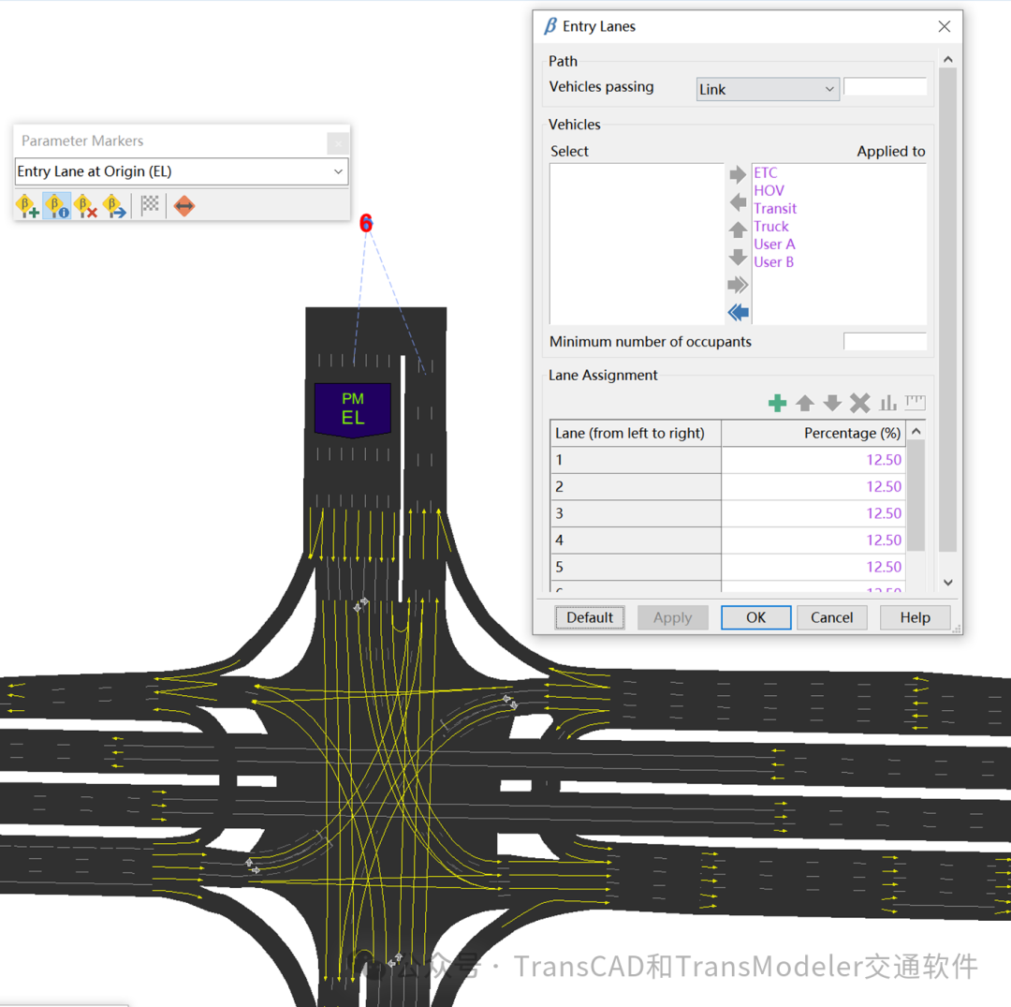The height and width of the screenshot is (1007, 1011).
Task: Click lane 3 percentage cell 12.50
Action: point(813,513)
